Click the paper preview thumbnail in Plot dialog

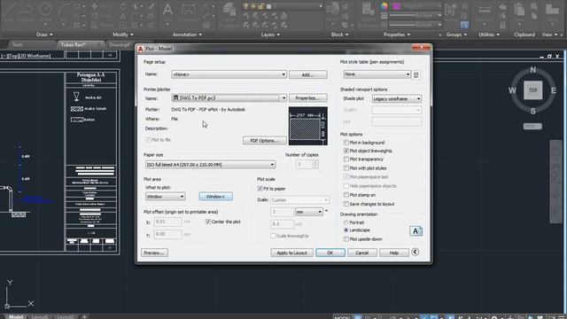click(x=308, y=126)
